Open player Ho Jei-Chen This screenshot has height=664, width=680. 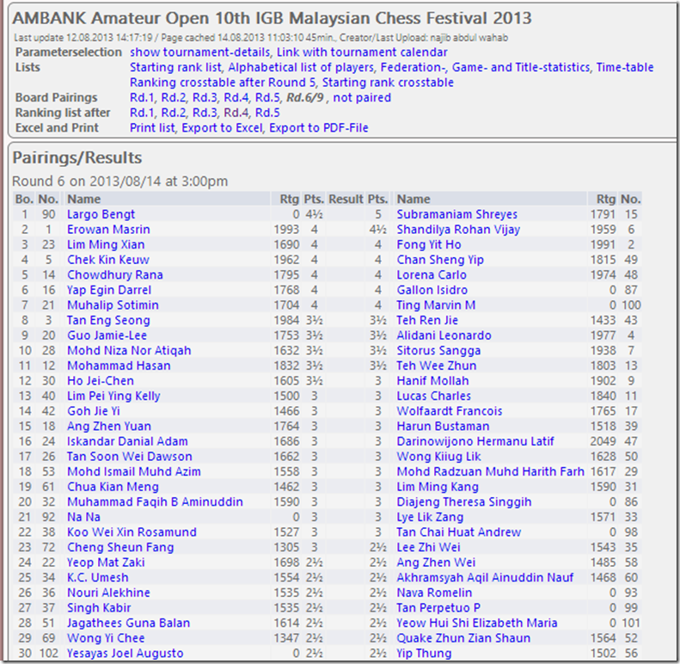pos(101,381)
